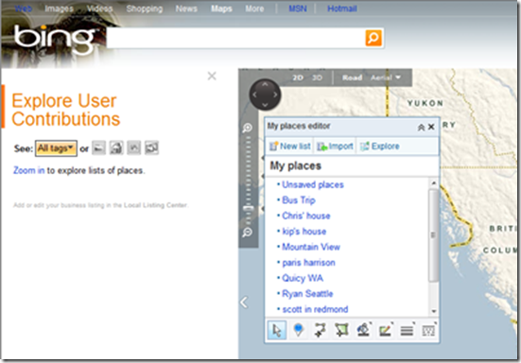Open the Ryan Seattle list
The height and width of the screenshot is (363, 521).
point(307,294)
